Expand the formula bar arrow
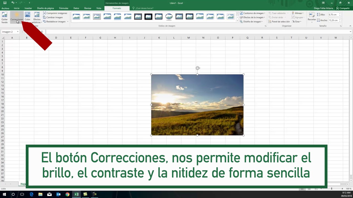The width and height of the screenshot is (353, 198). pyautogui.click(x=350, y=32)
